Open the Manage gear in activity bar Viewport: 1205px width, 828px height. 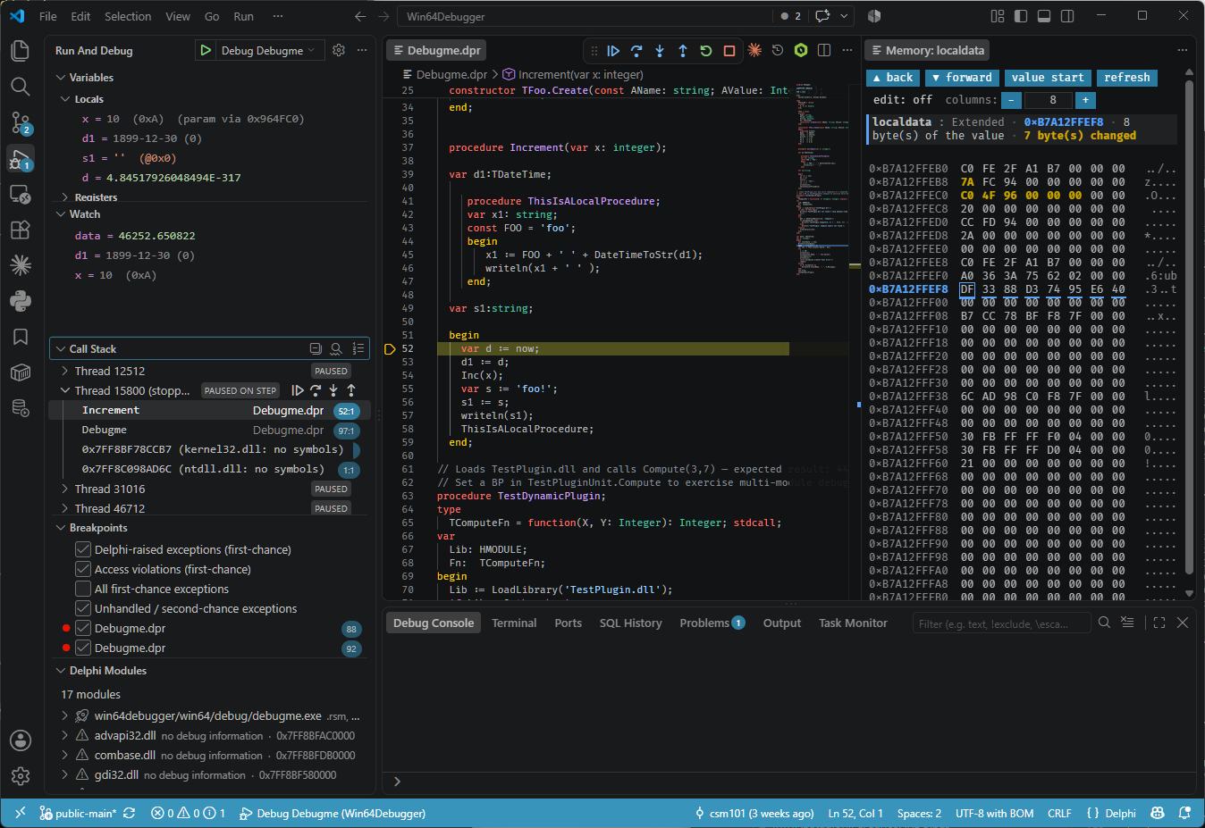point(20,776)
